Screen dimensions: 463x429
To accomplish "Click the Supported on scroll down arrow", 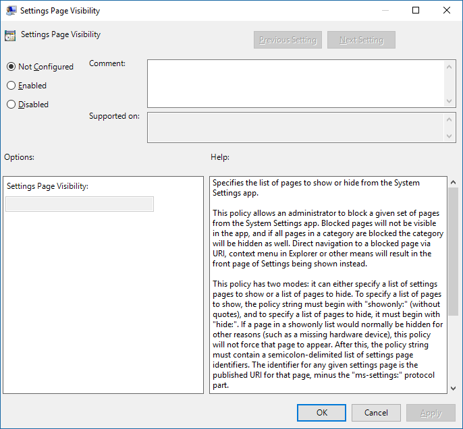I will click(450, 137).
